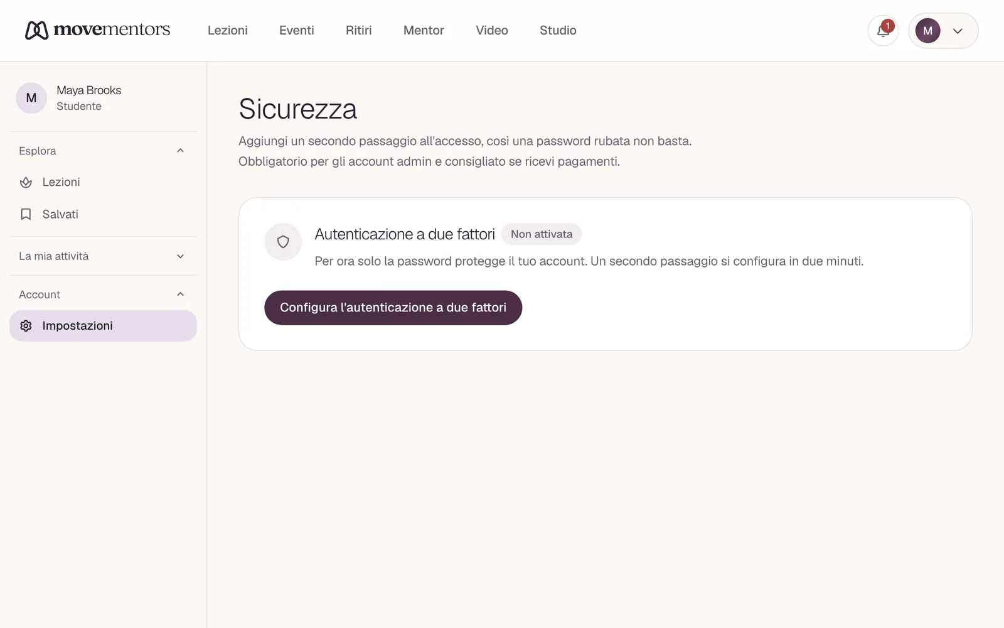Collapse the Esplora section
Screen dimensions: 1004x628
coord(103,151)
